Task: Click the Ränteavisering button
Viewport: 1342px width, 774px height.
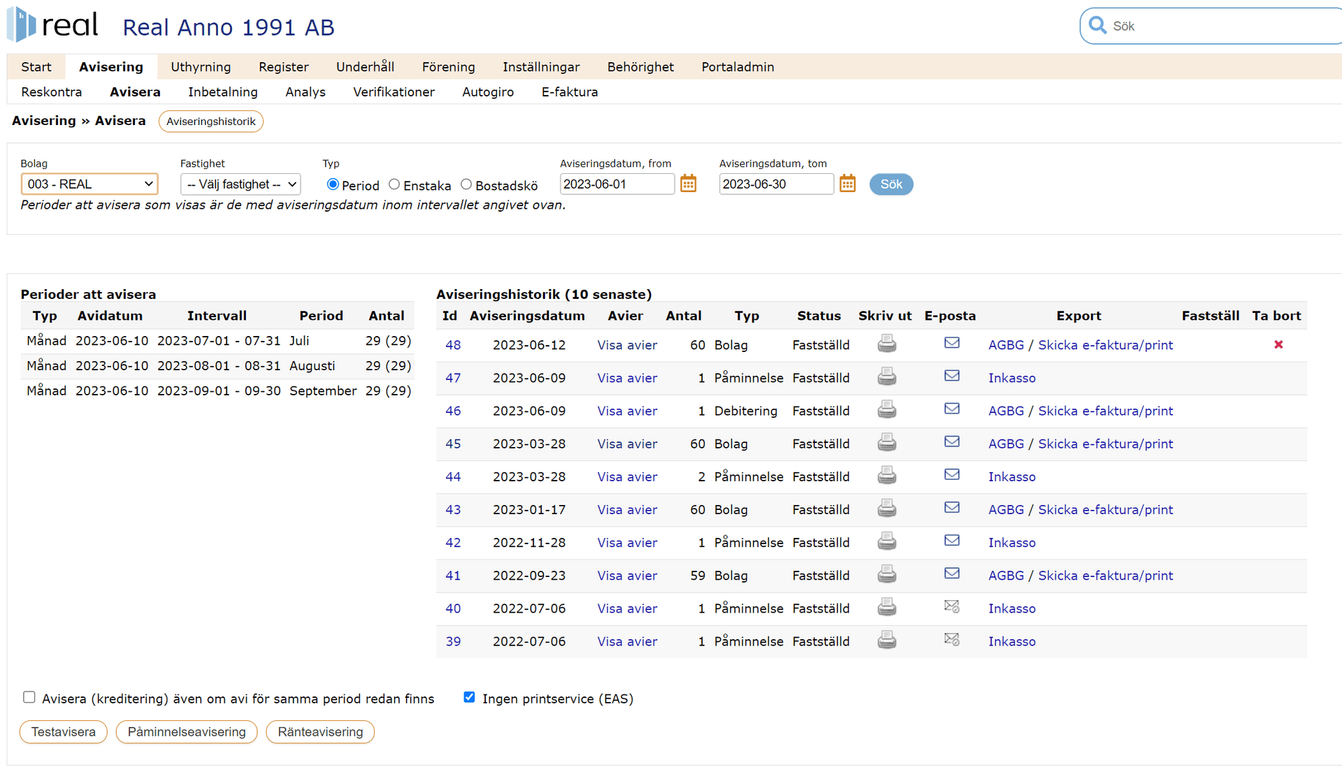Action: [x=320, y=732]
